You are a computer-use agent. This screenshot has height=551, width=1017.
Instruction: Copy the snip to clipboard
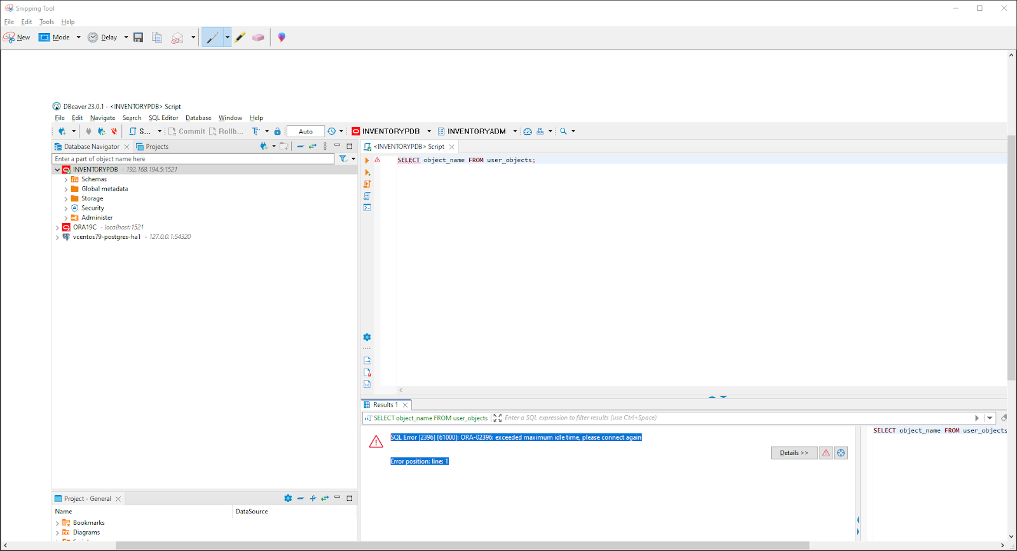pos(157,37)
